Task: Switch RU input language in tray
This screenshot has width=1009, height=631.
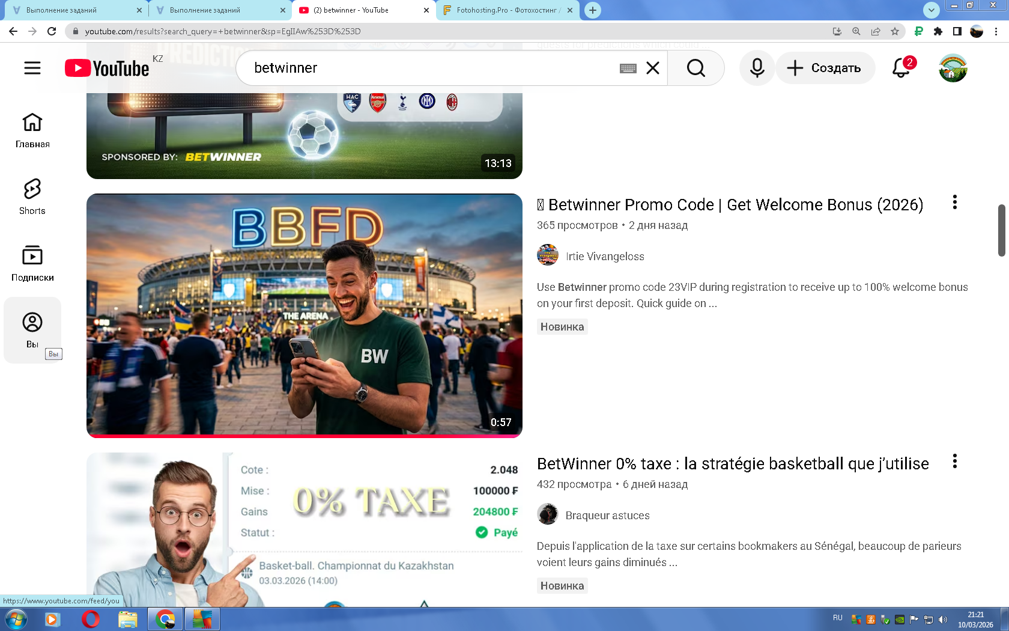Action: click(837, 618)
